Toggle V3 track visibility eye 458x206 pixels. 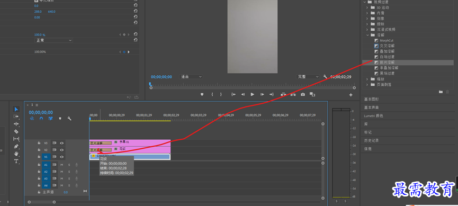point(62,143)
